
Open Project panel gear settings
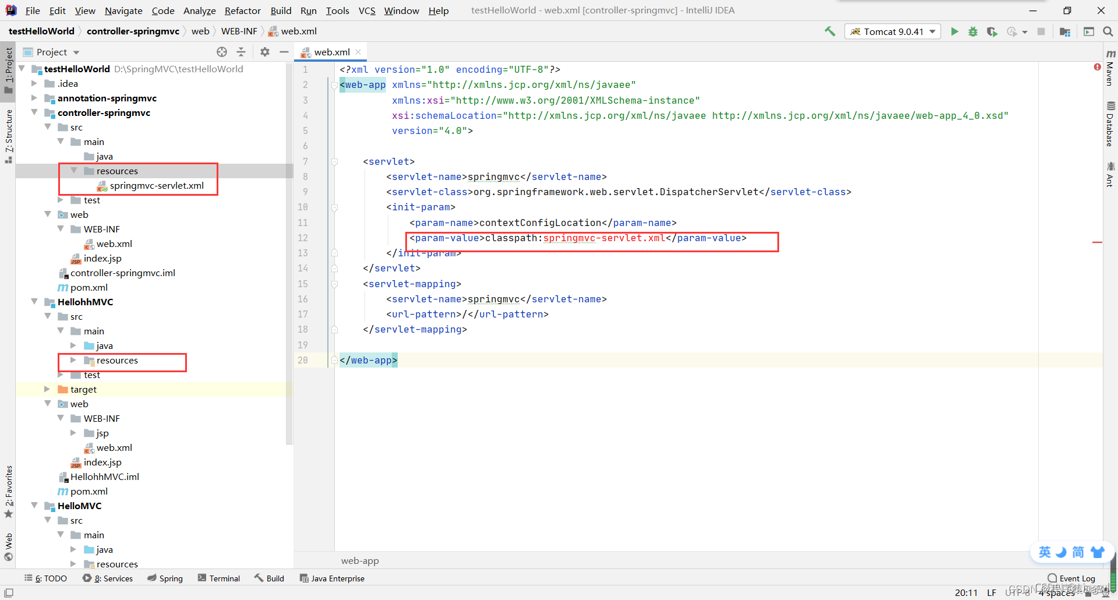pos(265,52)
